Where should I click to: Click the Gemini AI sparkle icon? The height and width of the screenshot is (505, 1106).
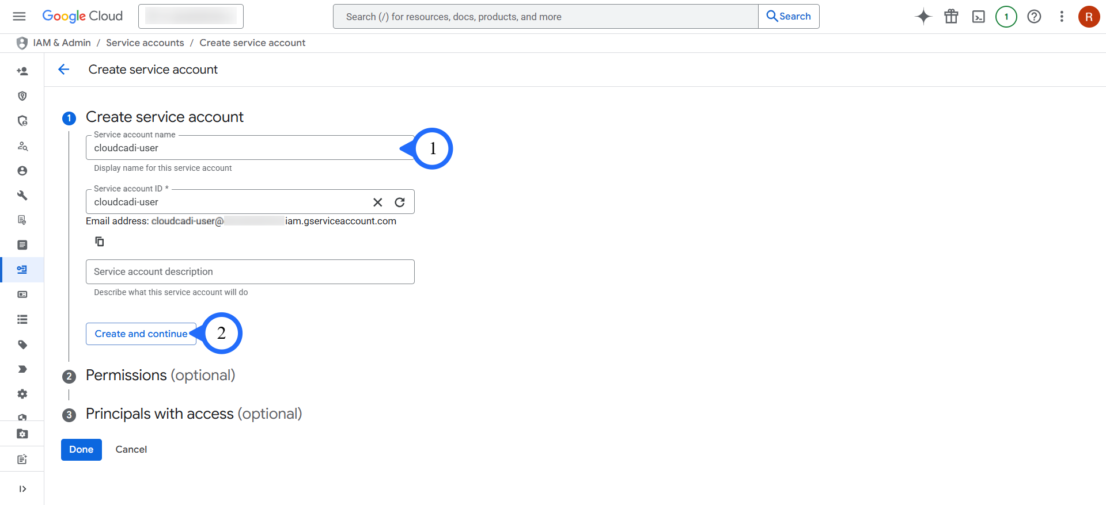[x=923, y=17]
